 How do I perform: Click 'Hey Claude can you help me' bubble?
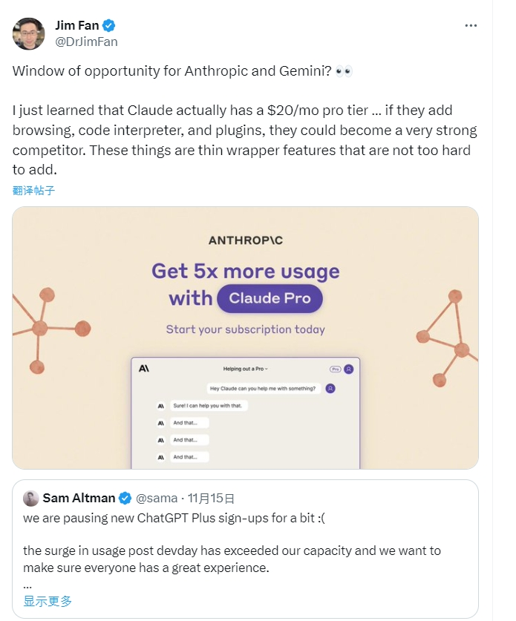tap(263, 388)
